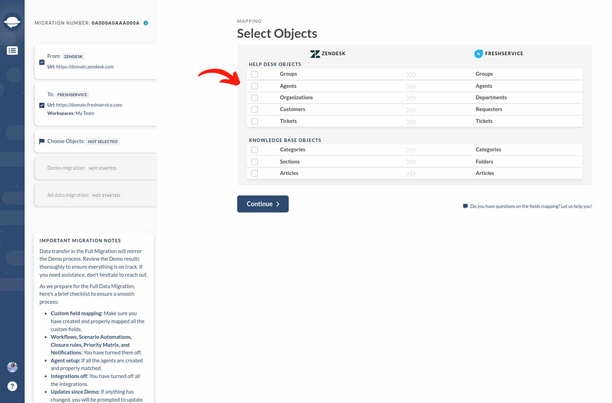This screenshot has height=403, width=612.
Task: Click the Zendesk logo icon
Action: 315,54
